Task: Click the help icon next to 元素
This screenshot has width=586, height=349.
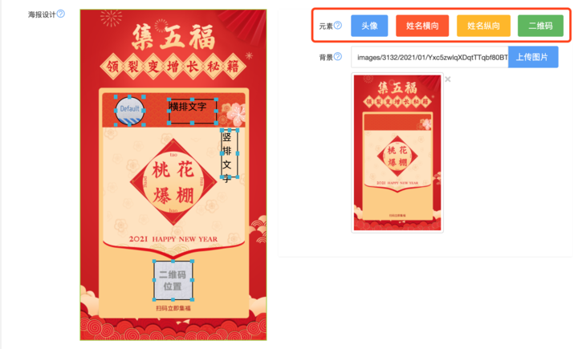Action: point(338,25)
